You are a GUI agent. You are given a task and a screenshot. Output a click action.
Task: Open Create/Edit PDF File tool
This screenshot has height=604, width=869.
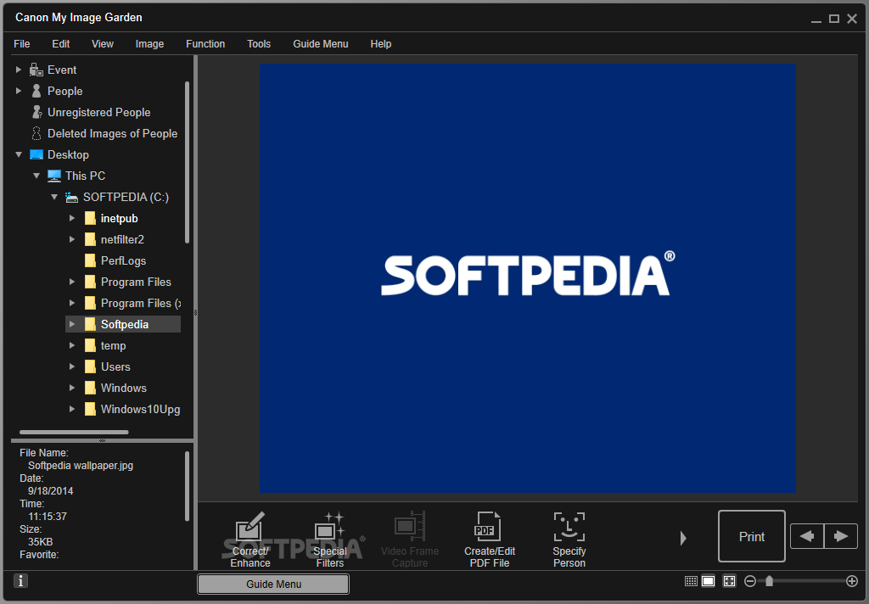click(x=490, y=540)
